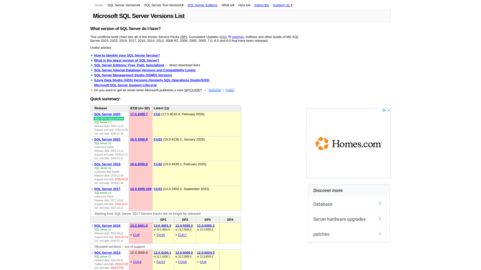Image resolution: width=481 pixels, height=270 pixels.
Task: Close the Homes.com advertisement
Action: [x=389, y=110]
